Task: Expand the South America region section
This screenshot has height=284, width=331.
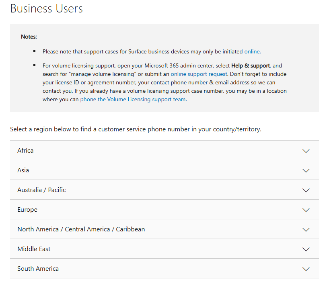Action: [38, 269]
